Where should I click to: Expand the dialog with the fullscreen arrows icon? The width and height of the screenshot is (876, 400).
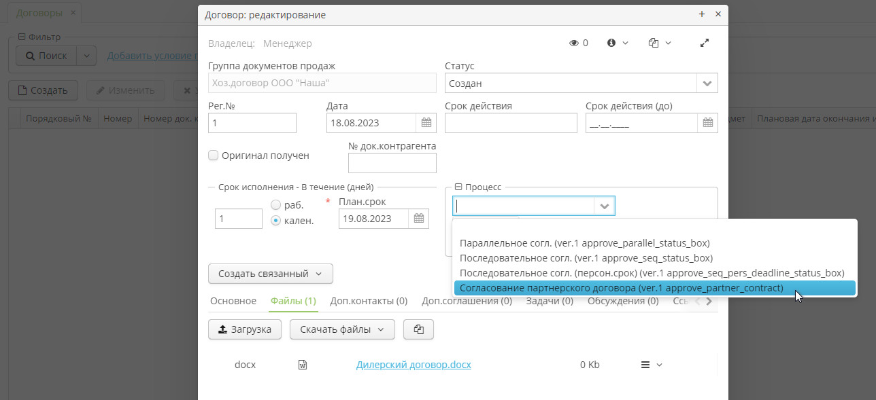704,42
